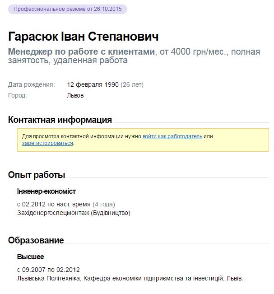Viewport: 274px width, 294px height.
Task: Click the employer name "Західенергоспецмонтаж (Будівництво)"
Action: coord(74,212)
